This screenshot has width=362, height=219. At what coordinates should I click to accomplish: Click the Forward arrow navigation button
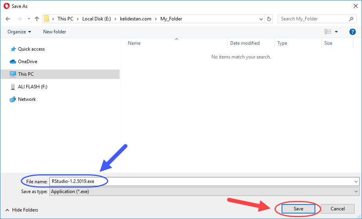[20, 19]
